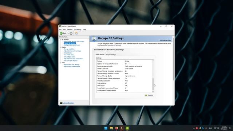Select Vulkan/OpenGL present method row
The height and width of the screenshot is (131, 233).
(124, 91)
